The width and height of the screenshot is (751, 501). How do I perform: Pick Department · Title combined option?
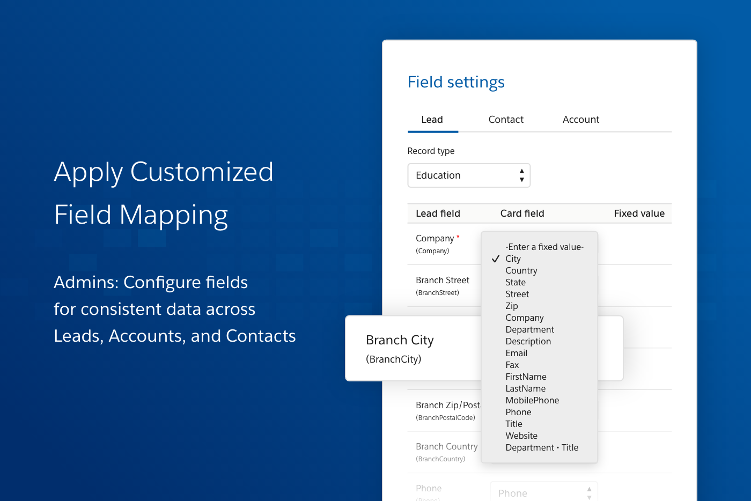(x=542, y=447)
